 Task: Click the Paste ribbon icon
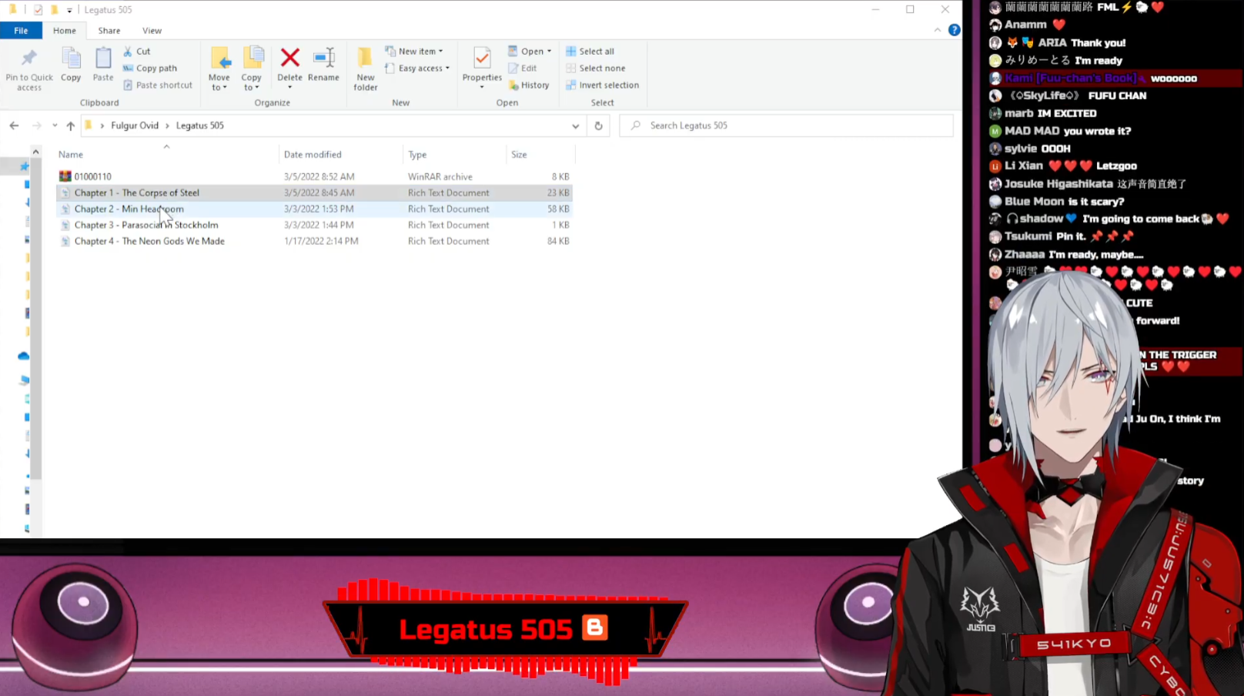pyautogui.click(x=103, y=59)
